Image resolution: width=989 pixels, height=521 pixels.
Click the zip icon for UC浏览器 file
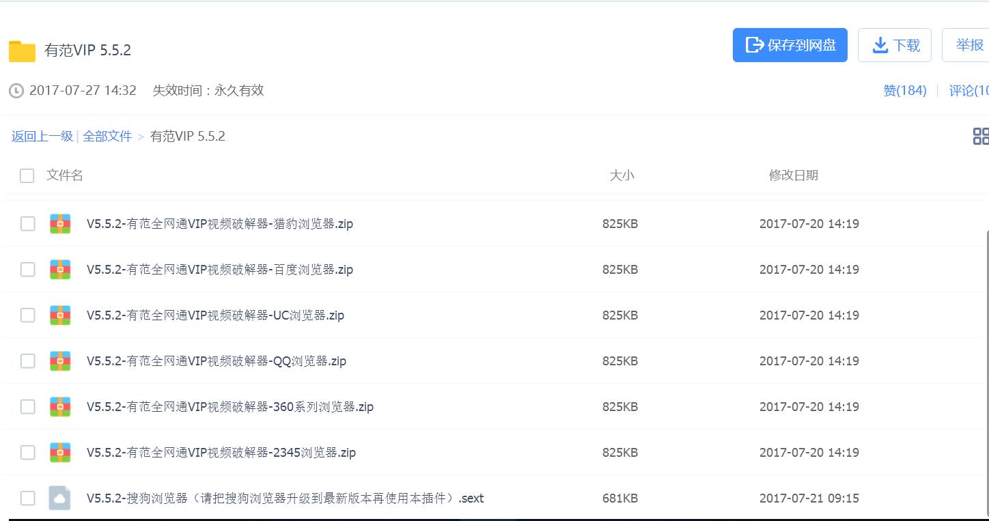coord(60,315)
